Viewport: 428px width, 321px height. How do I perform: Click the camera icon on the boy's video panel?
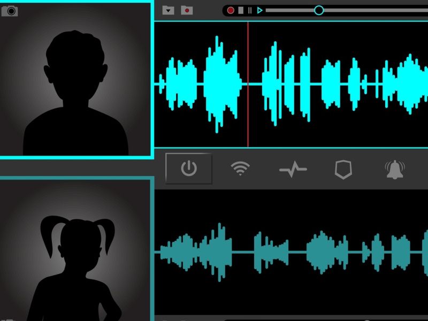click(x=10, y=11)
